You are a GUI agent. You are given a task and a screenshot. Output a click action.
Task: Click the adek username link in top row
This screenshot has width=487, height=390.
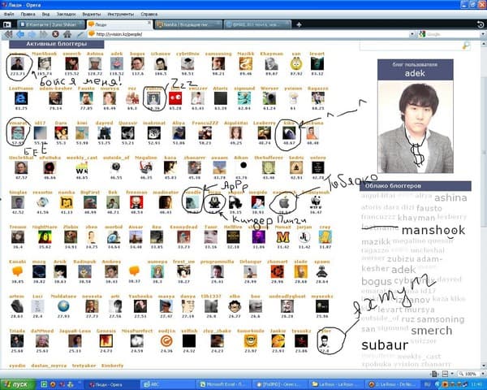pyautogui.click(x=117, y=54)
